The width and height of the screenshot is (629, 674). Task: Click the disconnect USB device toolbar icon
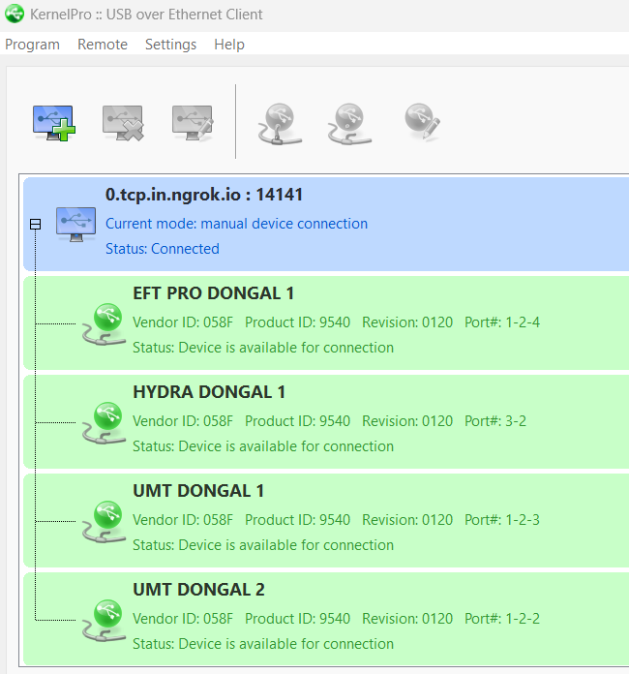(x=348, y=122)
